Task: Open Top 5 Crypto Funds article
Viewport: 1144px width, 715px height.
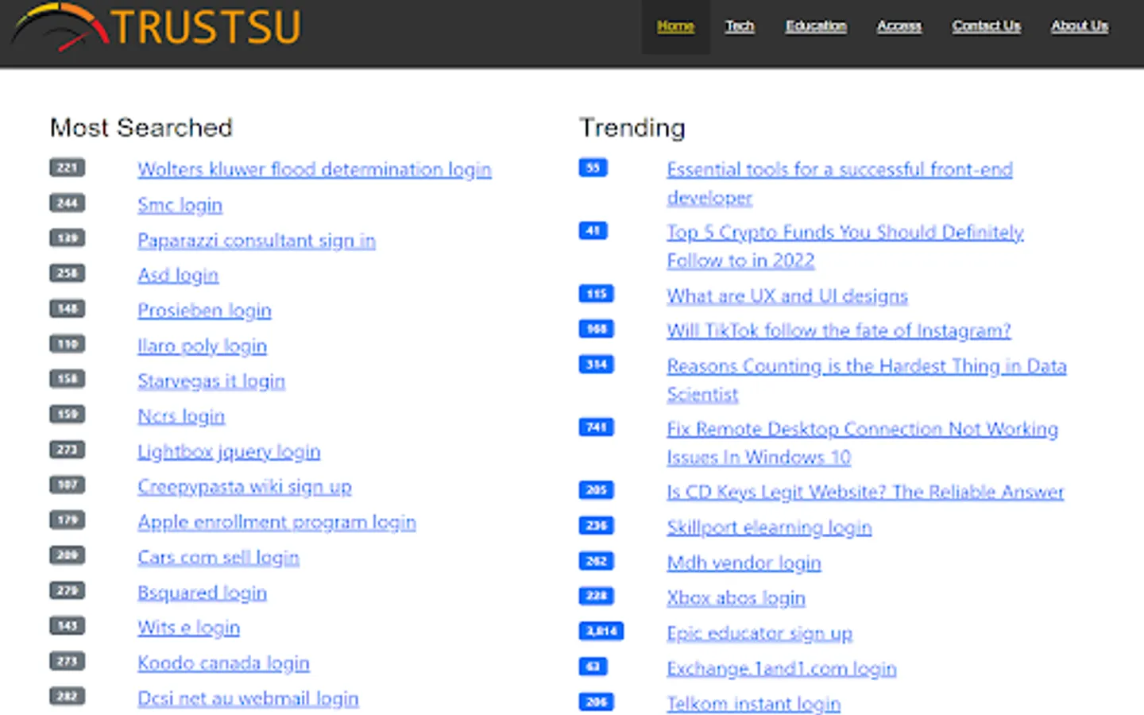Action: point(845,246)
